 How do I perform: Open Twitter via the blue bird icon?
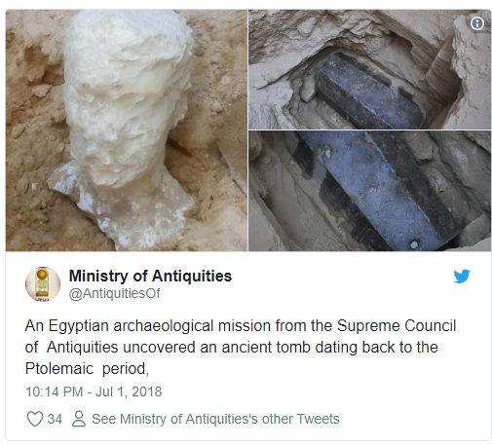click(462, 276)
